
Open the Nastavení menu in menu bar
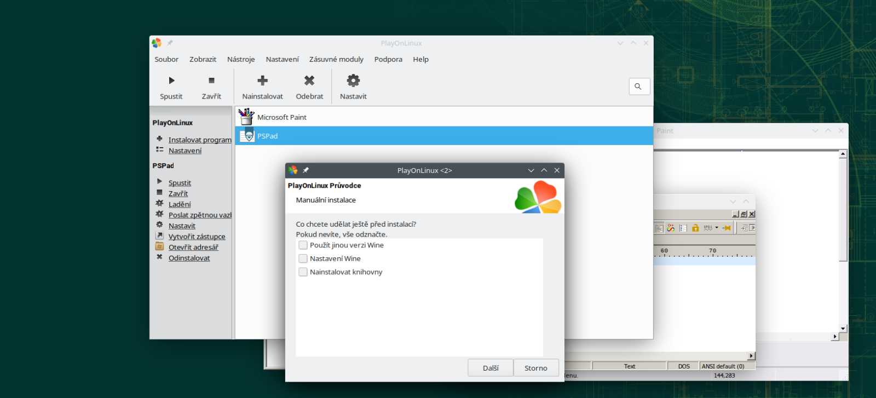click(x=282, y=59)
